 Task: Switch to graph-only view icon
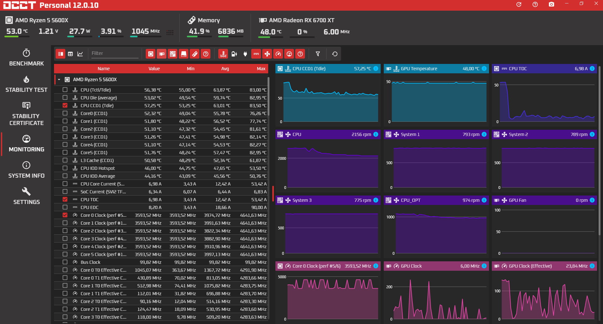(x=80, y=54)
